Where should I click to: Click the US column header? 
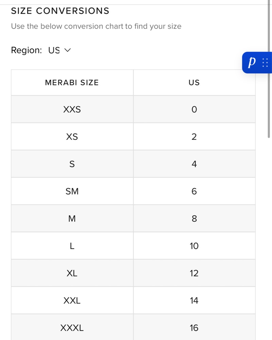click(194, 83)
